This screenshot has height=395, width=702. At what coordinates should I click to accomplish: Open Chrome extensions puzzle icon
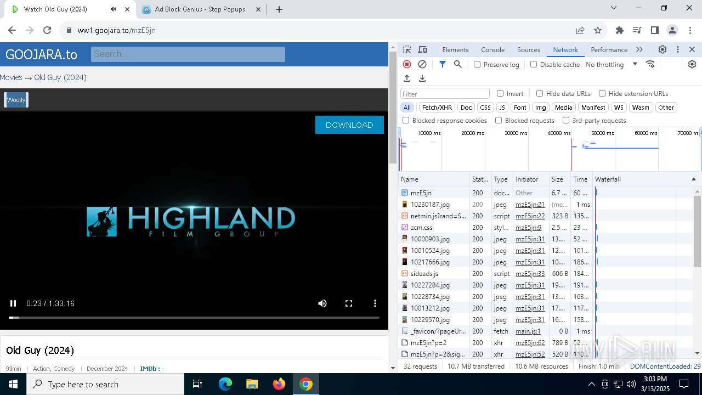(620, 30)
